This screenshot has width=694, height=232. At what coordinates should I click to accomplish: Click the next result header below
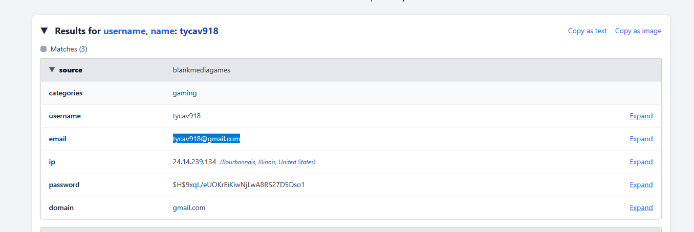tap(351, 229)
